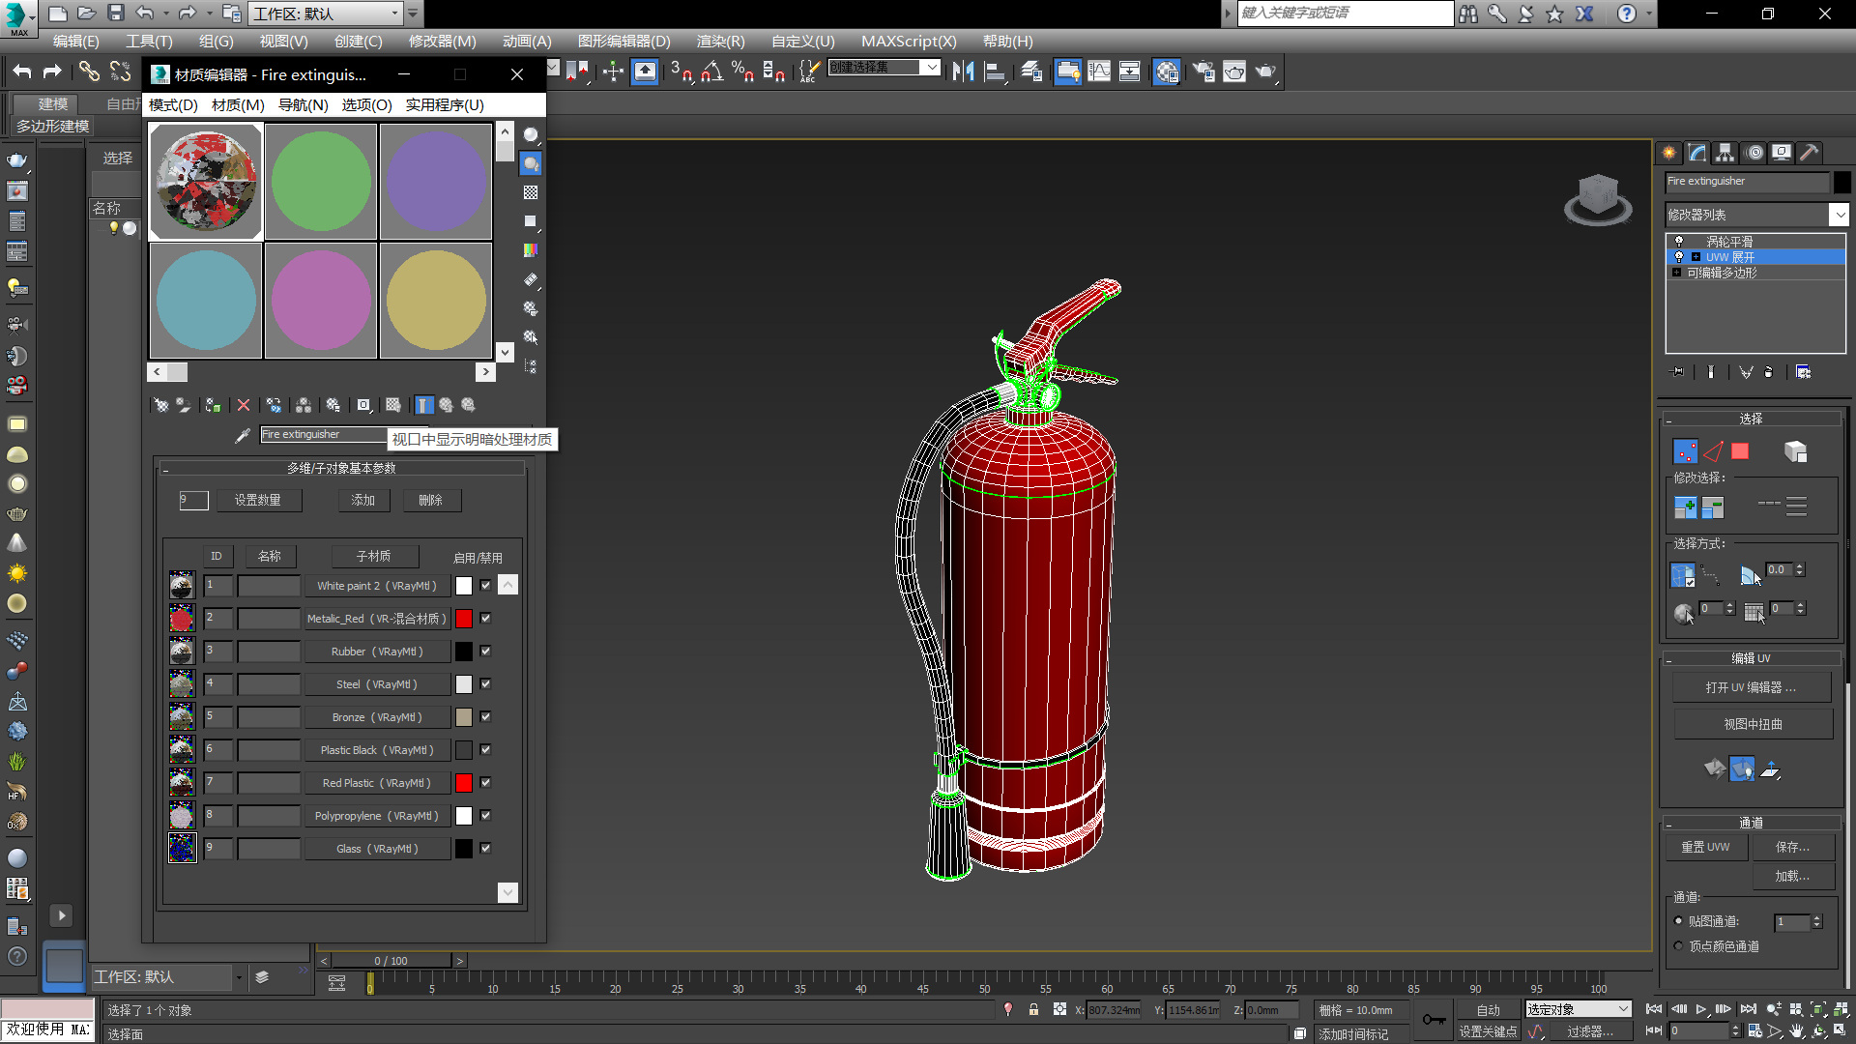1856x1044 pixels.
Task: Toggle the 3D Snaps icon
Action: coord(681,72)
